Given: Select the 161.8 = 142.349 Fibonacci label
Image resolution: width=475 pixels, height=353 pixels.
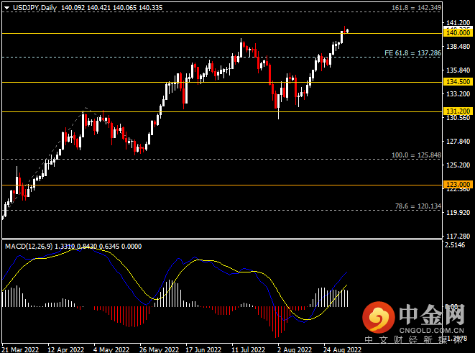Looking at the screenshot, I should coord(416,8).
